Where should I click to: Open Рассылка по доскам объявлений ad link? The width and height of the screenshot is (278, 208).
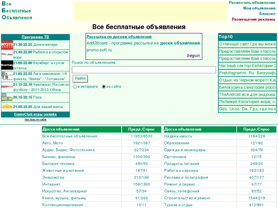point(119,37)
